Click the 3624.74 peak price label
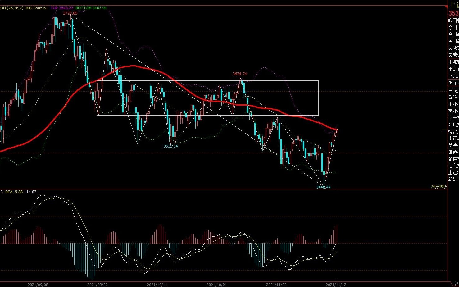 [240, 74]
